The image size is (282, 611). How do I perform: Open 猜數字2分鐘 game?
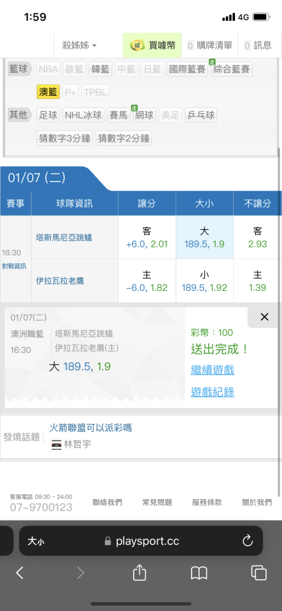(x=124, y=138)
